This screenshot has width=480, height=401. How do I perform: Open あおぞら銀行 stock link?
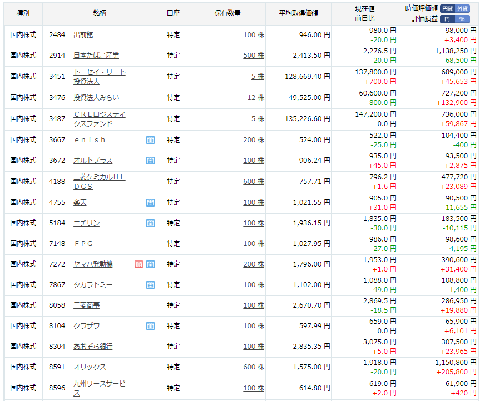tap(93, 346)
